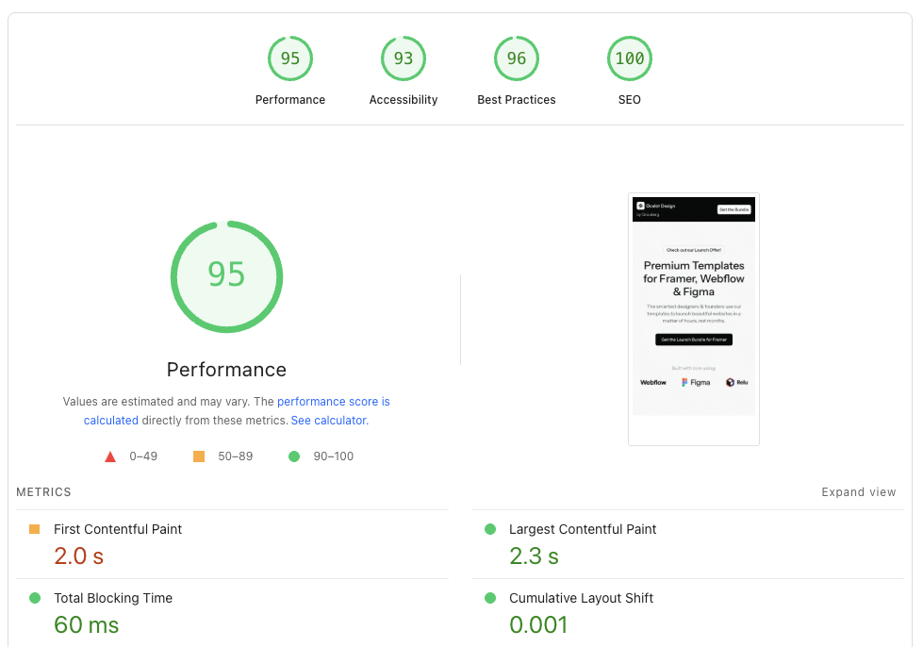Click the Accessibility score gauge showing 93

[403, 58]
